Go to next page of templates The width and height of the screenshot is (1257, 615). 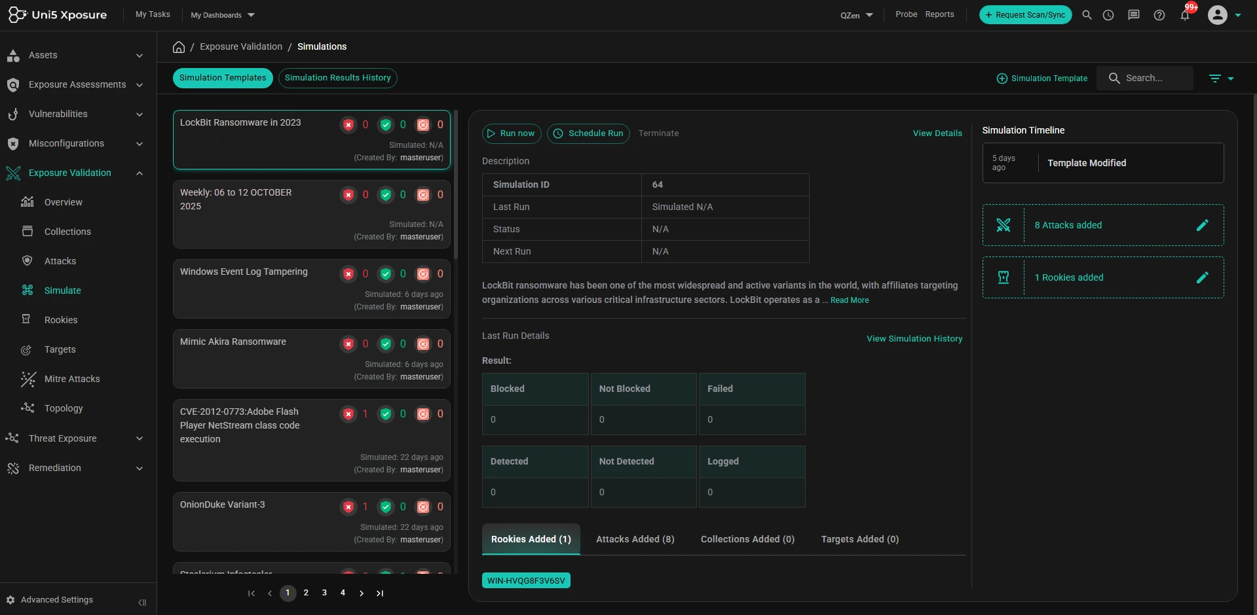362,593
